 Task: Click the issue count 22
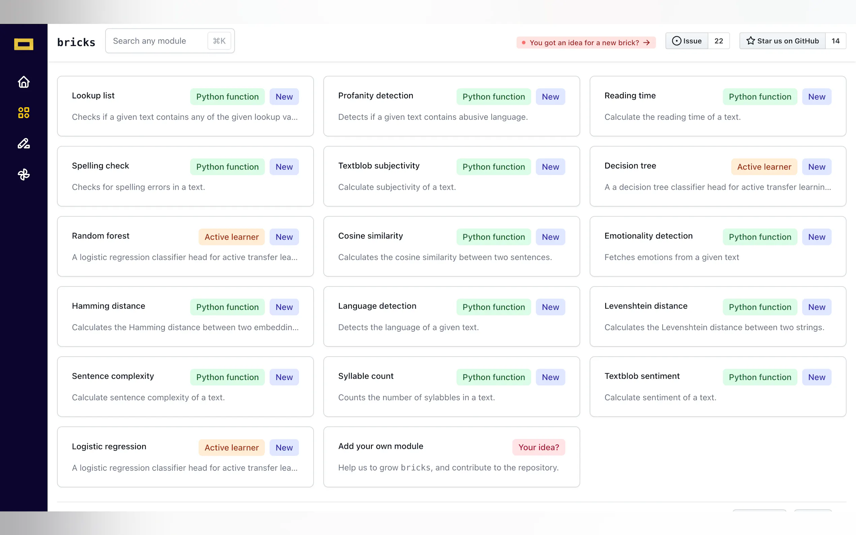[719, 41]
